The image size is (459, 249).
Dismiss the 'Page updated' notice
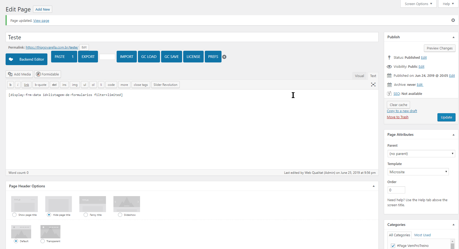(x=453, y=20)
